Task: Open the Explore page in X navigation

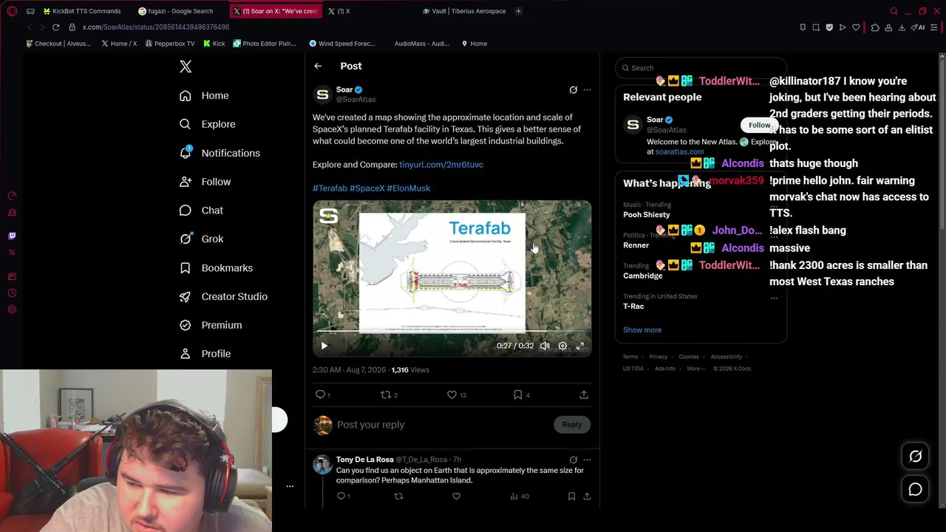Action: coord(208,124)
